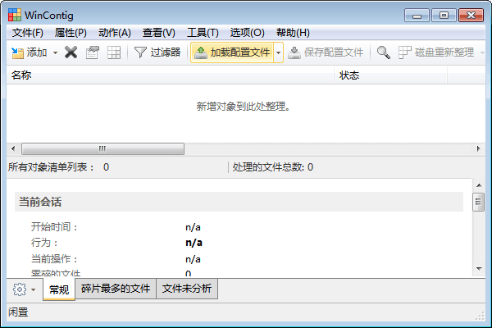
Task: Click the remove (X) toolbar icon
Action: [x=71, y=52]
